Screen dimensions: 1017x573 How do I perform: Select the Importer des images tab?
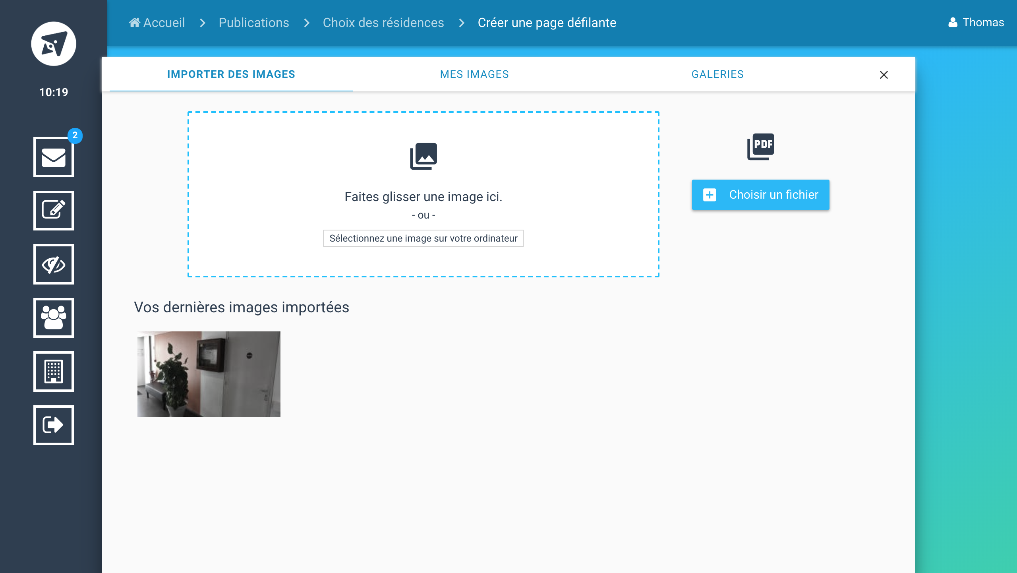click(231, 74)
